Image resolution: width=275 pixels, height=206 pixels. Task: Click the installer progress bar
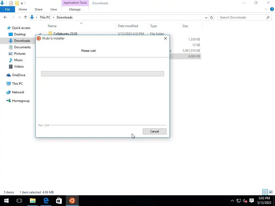[x=102, y=74]
